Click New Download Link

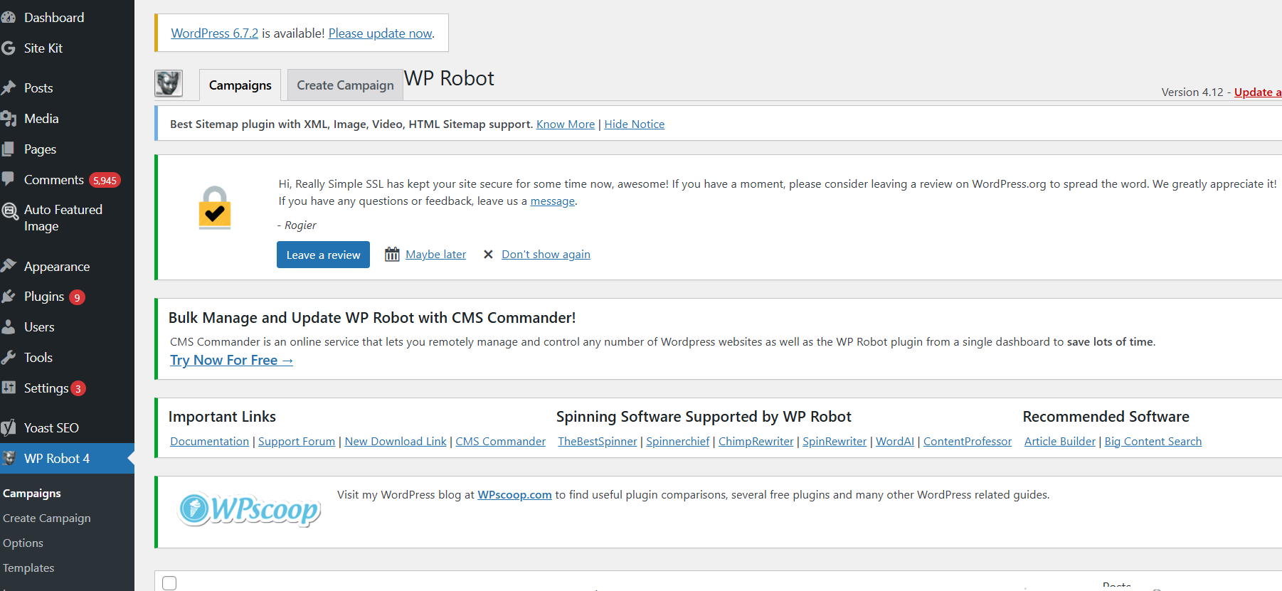[x=396, y=442]
